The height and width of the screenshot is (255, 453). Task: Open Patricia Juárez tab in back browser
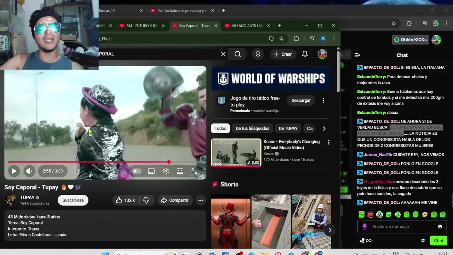click(182, 11)
